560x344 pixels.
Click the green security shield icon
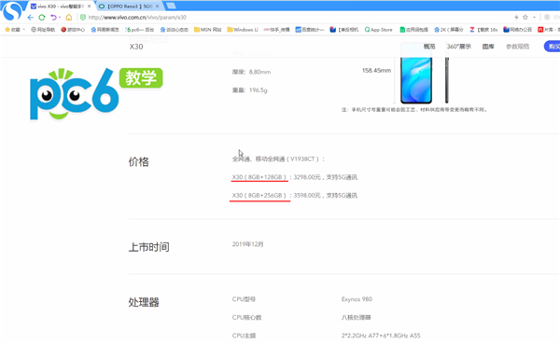[x=83, y=17]
